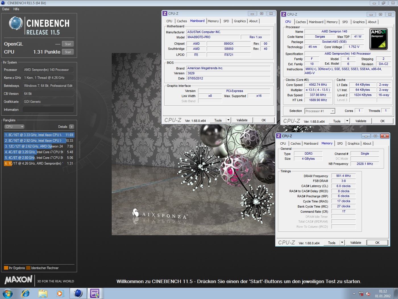Click Ihr Ergebnis orange legend swatch
398x299 pixels.
(6, 268)
